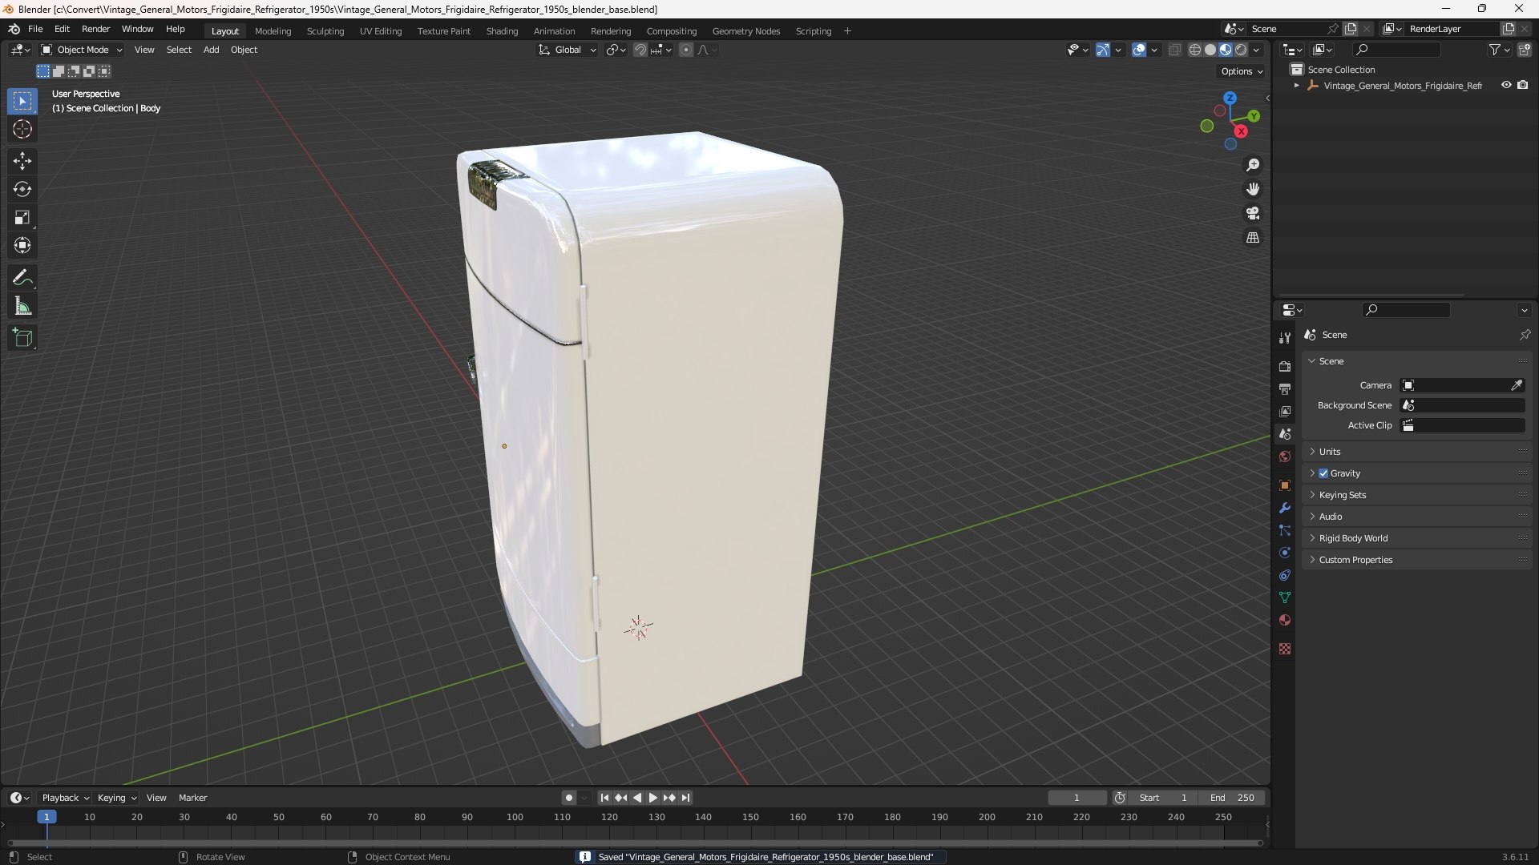Select the Add Cube tool
This screenshot has height=865, width=1539.
point(22,338)
